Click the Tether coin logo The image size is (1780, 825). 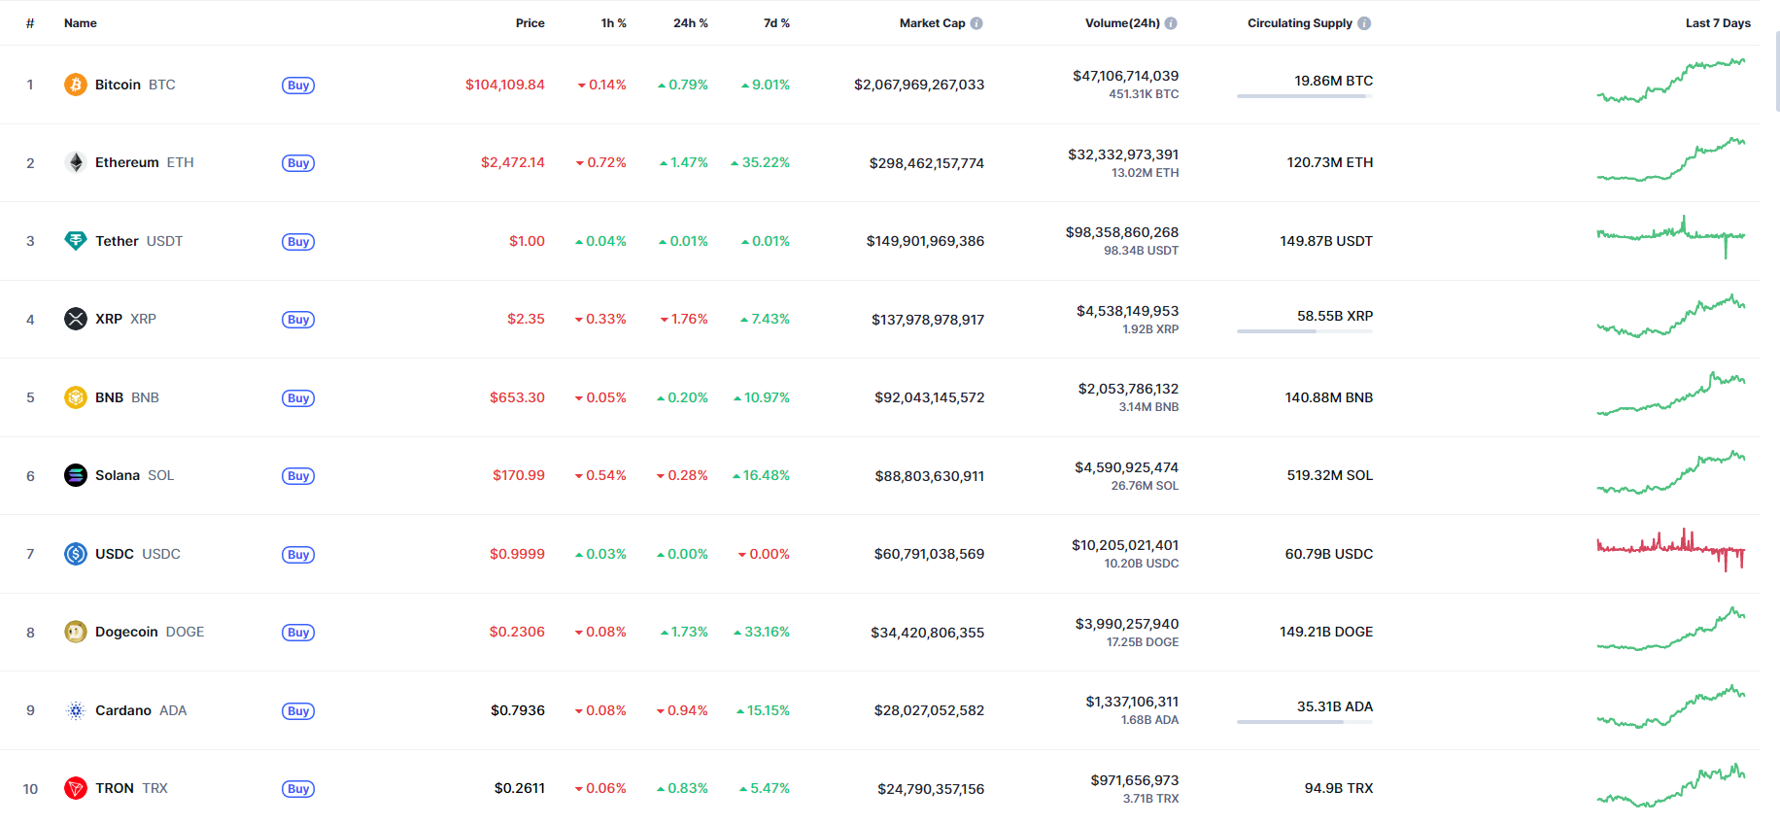coord(76,241)
